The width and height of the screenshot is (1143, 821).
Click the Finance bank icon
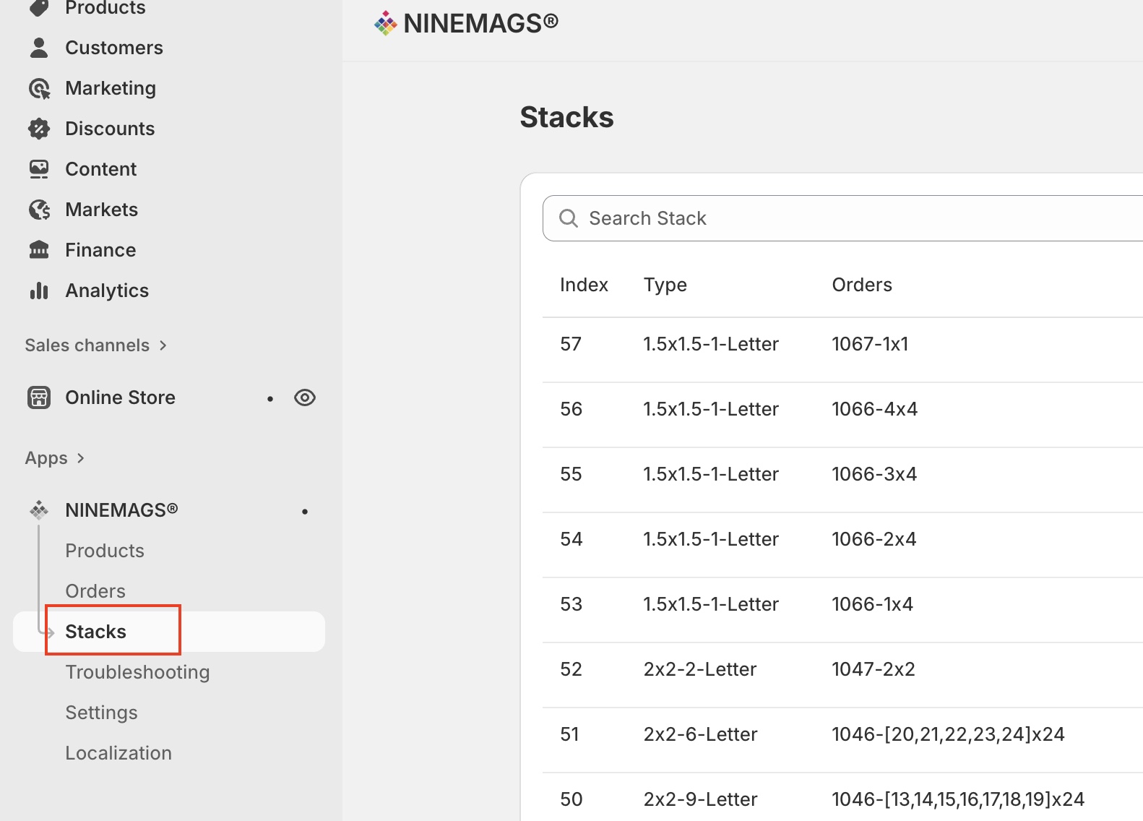(39, 250)
